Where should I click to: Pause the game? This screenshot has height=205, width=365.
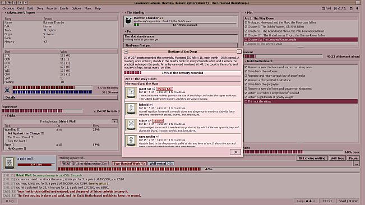pos(353,158)
